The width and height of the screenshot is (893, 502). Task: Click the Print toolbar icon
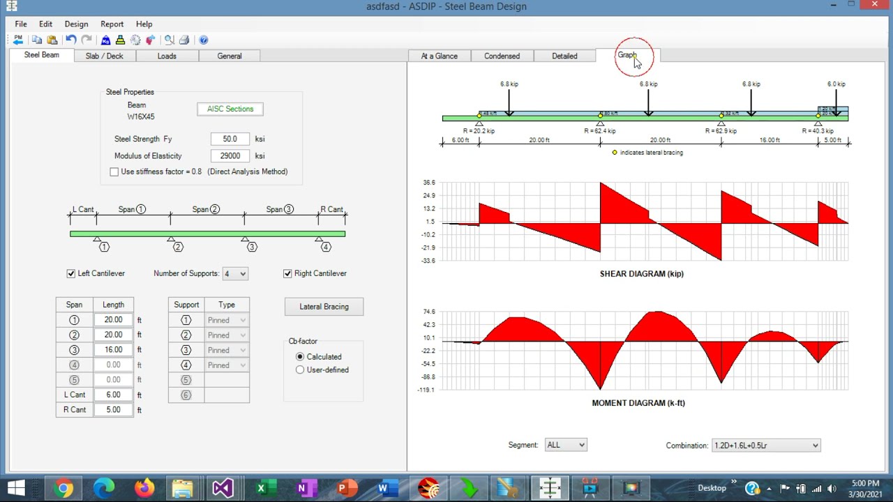tap(184, 40)
